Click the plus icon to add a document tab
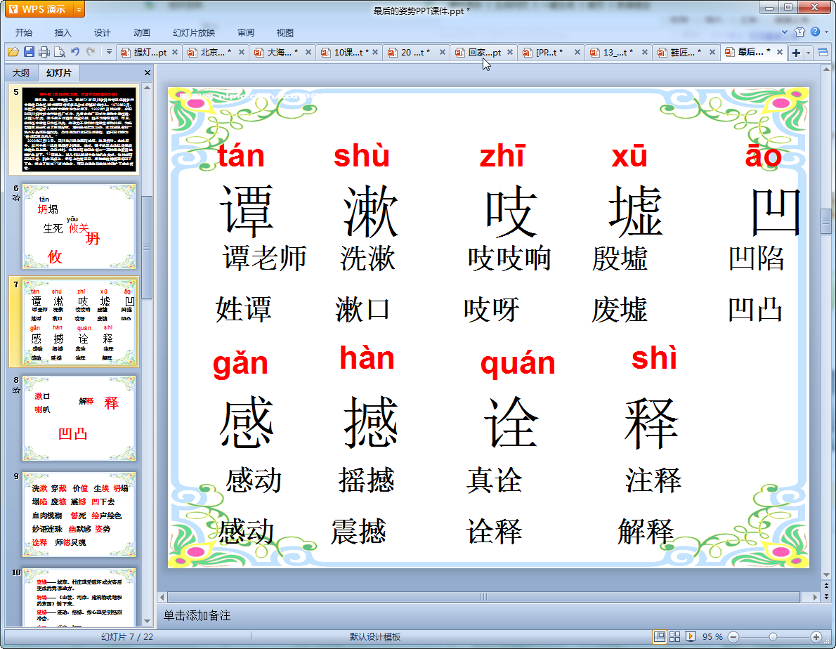 pyautogui.click(x=796, y=52)
